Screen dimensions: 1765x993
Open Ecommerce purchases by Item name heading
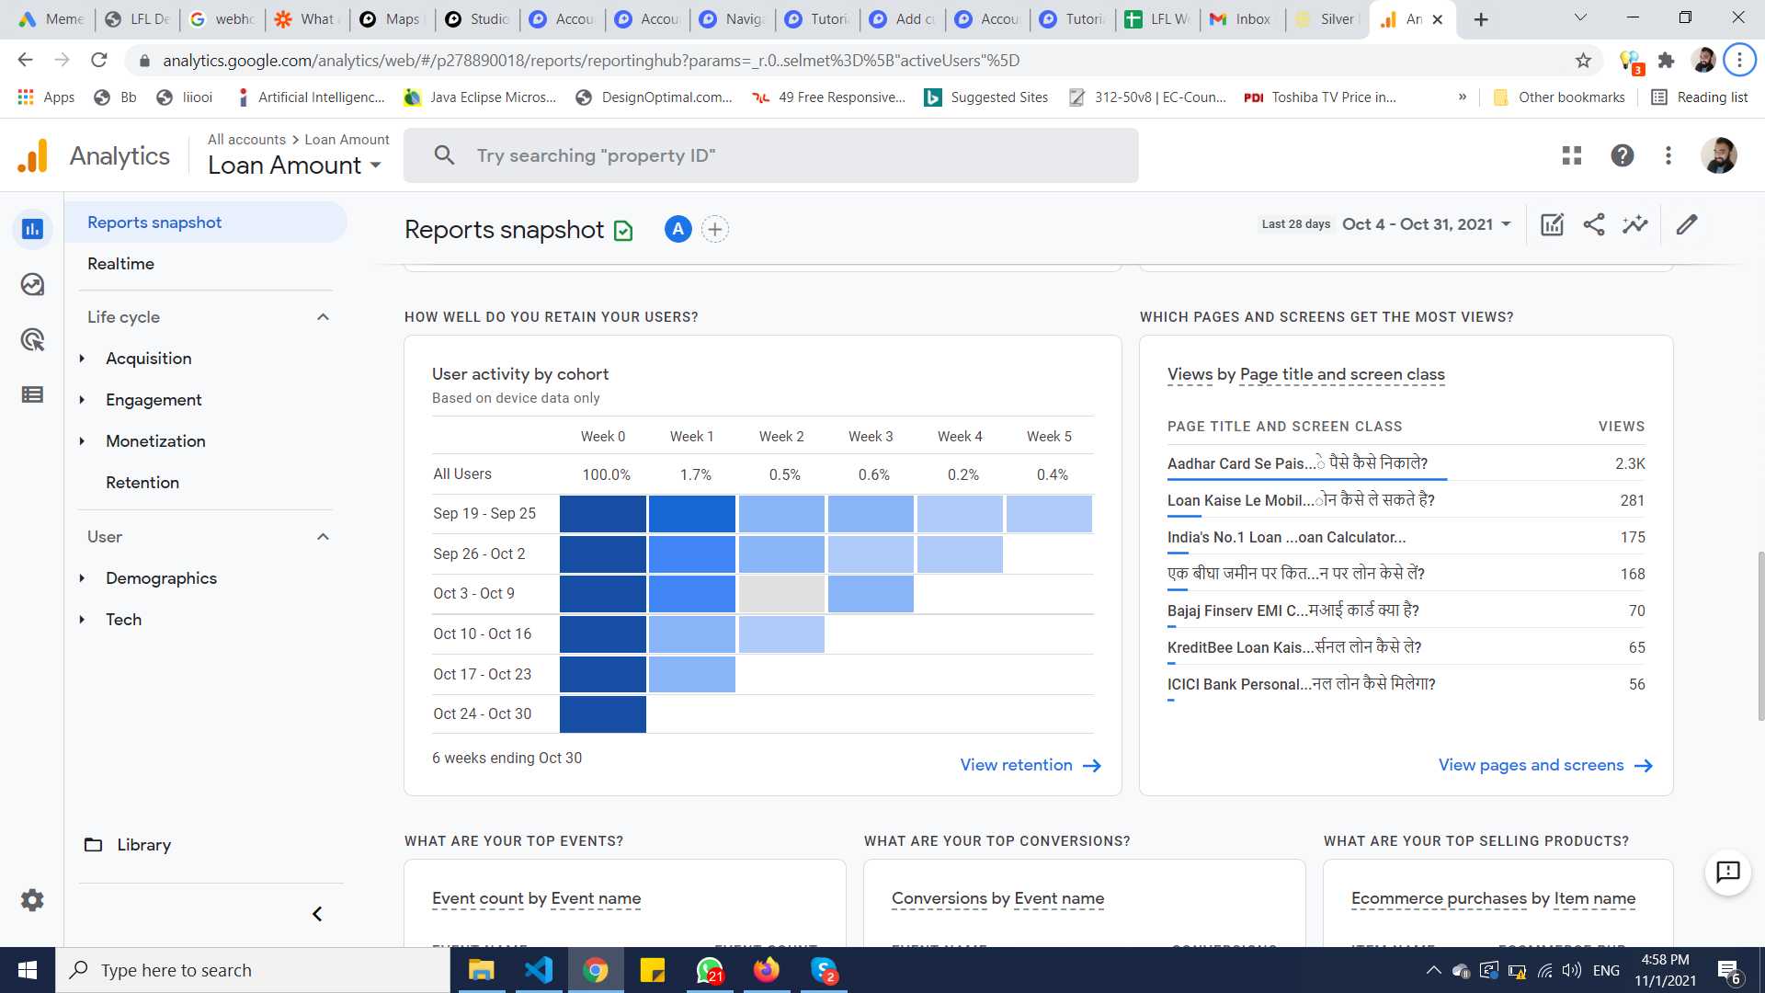[x=1493, y=898]
